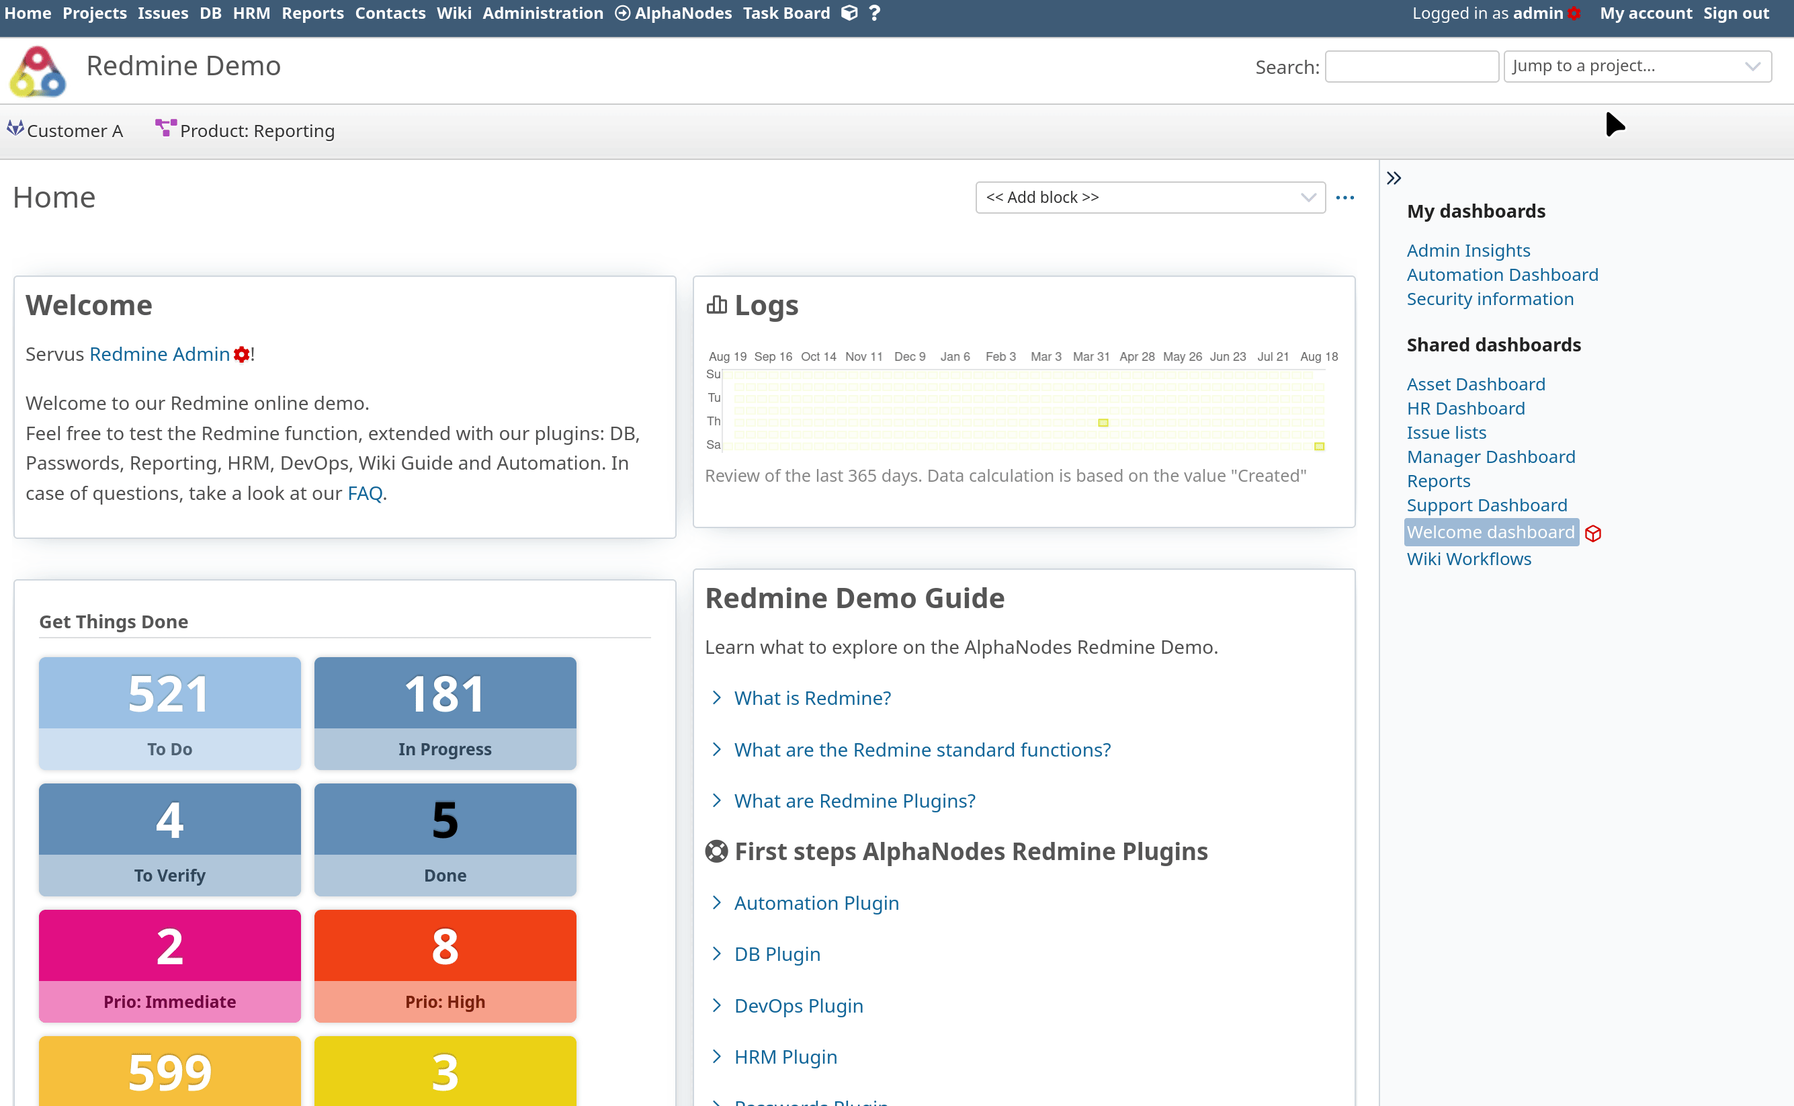Open the FAQ link
Screen dimensions: 1794x1106
[x=365, y=493]
